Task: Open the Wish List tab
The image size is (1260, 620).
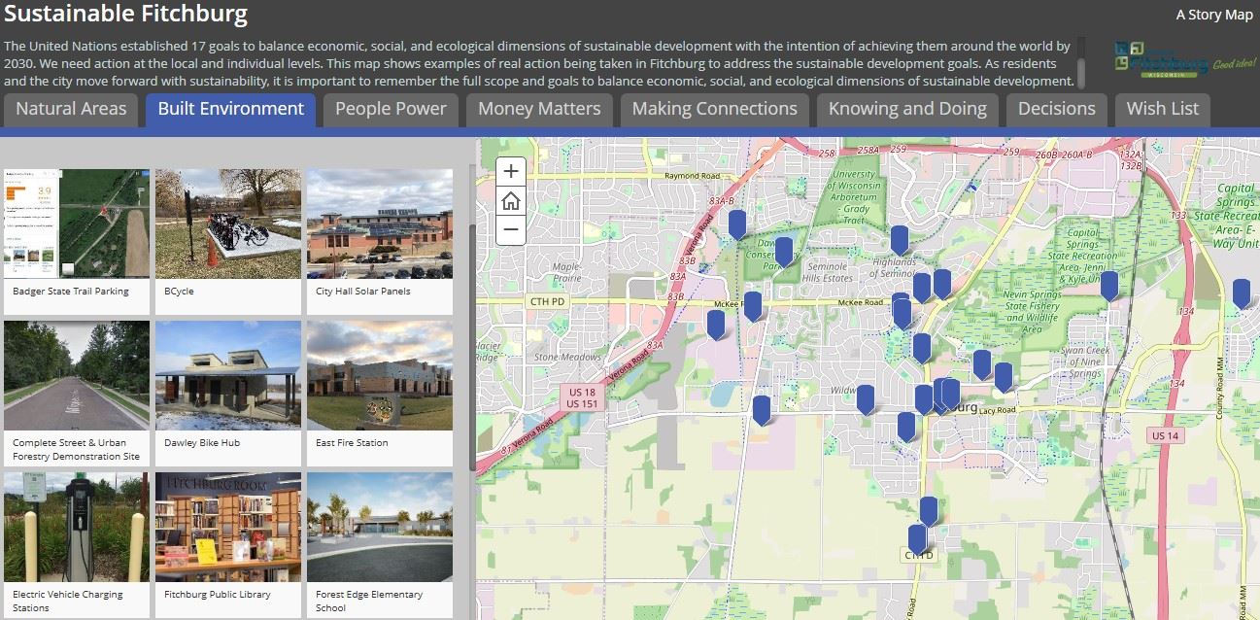Action: [1162, 109]
